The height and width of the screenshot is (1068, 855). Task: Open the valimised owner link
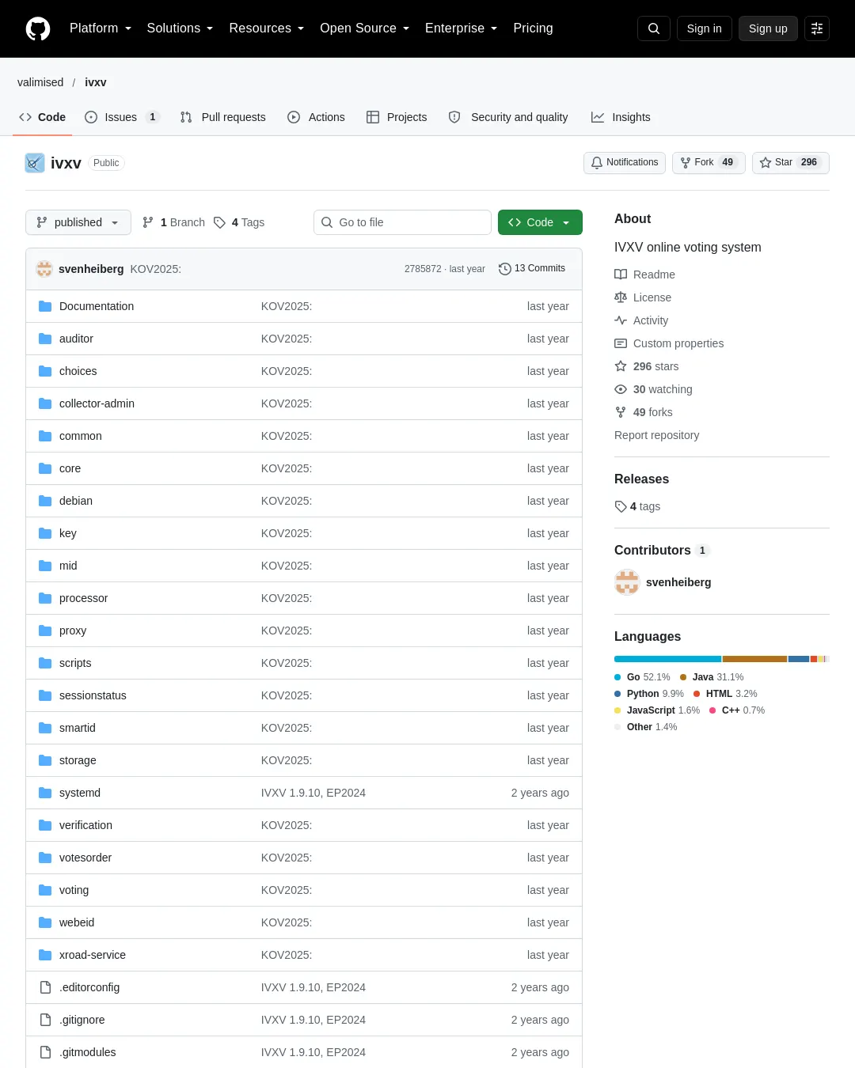40,82
